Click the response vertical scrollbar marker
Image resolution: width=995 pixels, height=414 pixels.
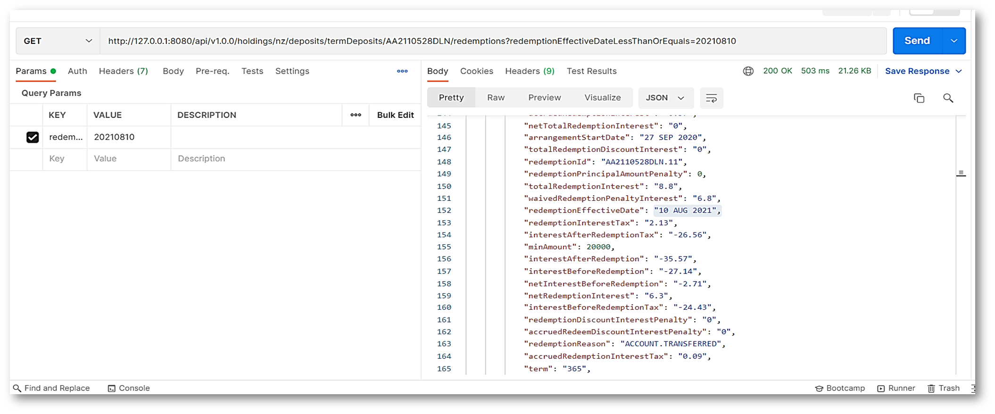coord(961,174)
